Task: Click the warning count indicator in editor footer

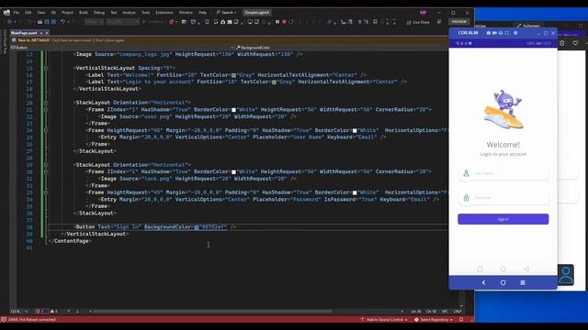Action: click(x=53, y=311)
